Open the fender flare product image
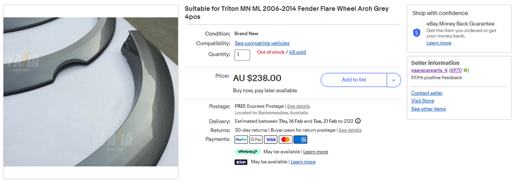The height and width of the screenshot is (183, 515). tap(91, 92)
